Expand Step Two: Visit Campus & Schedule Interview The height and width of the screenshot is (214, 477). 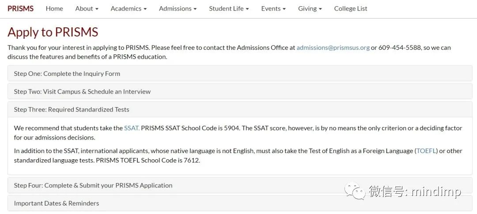click(240, 91)
